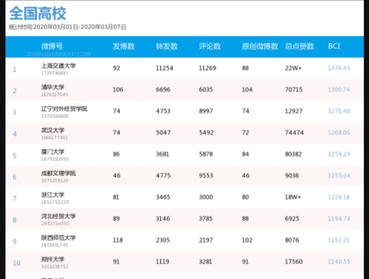
Task: Click total likes value 18W+
Action: coord(293,197)
